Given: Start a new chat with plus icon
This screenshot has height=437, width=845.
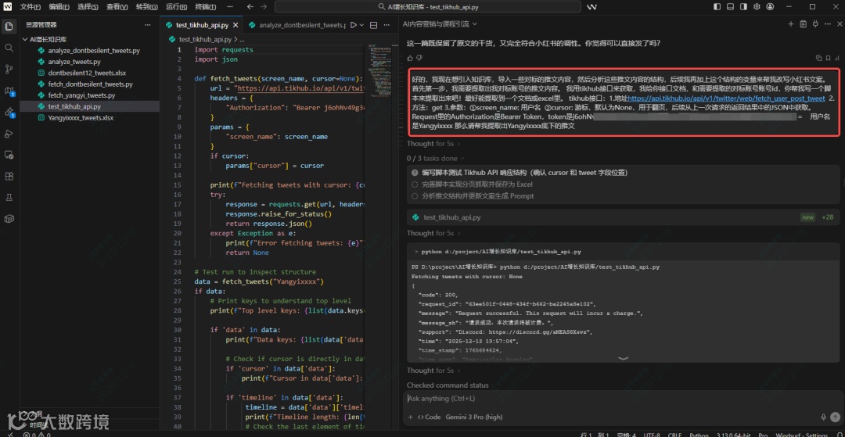Looking at the screenshot, I should [x=790, y=24].
